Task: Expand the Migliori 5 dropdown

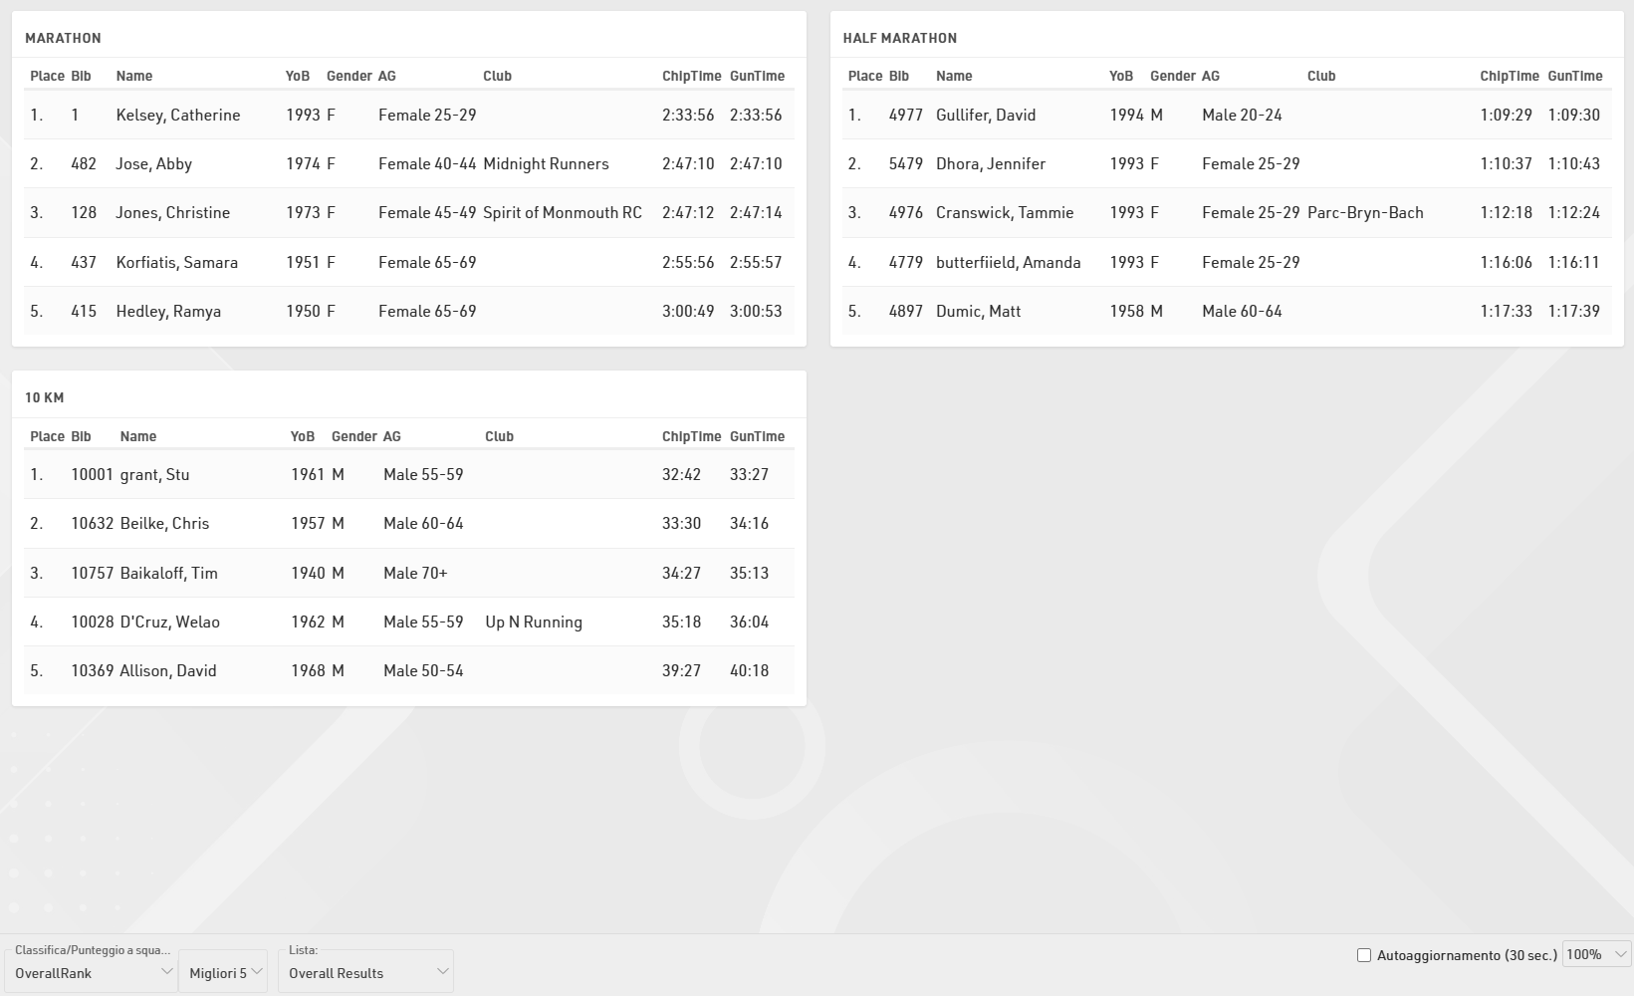Action: (x=224, y=973)
